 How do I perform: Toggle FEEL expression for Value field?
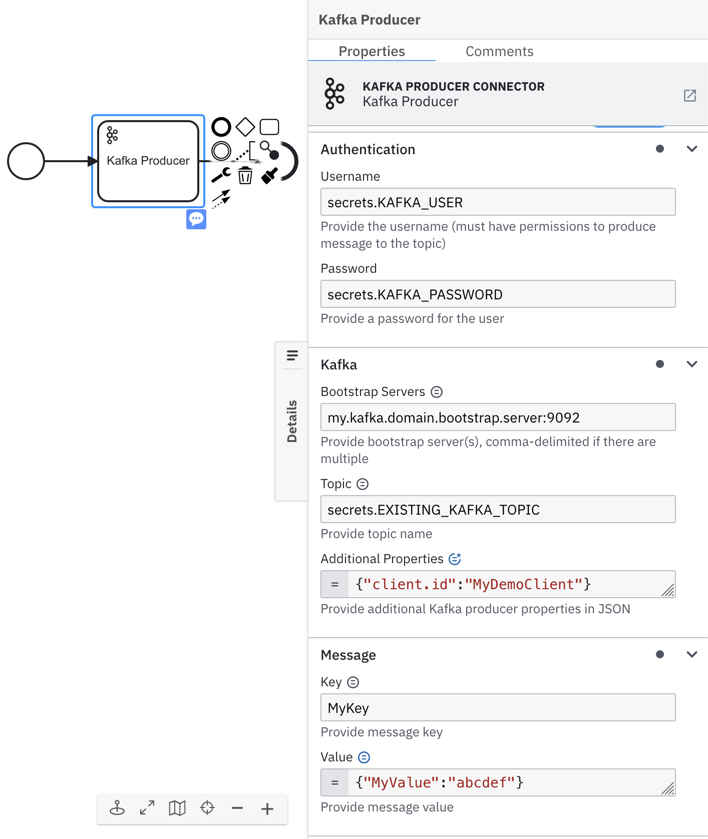pyautogui.click(x=364, y=757)
